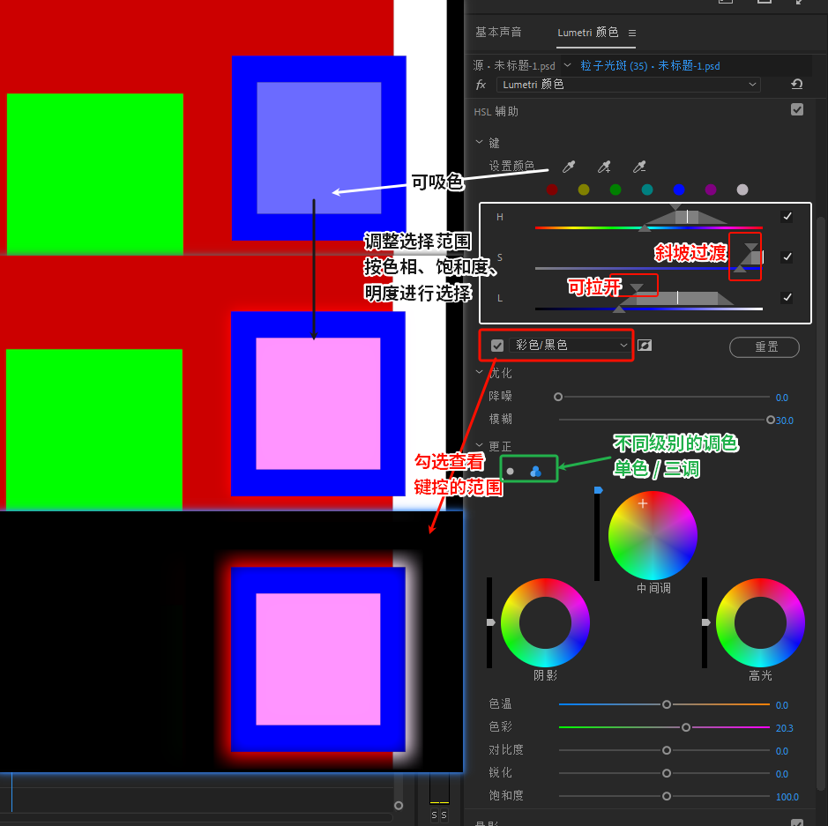Choose the red color preset swatch
The height and width of the screenshot is (826, 828).
point(552,190)
